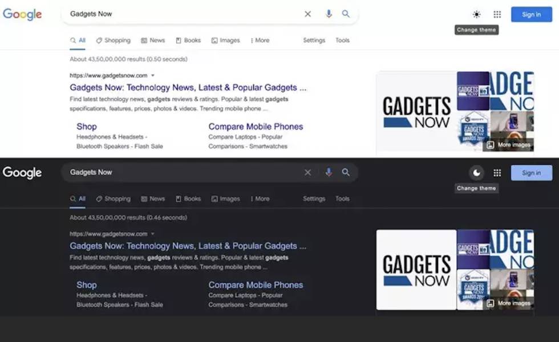
Task: Click the Google logo in dark theme
Action: pos(22,173)
